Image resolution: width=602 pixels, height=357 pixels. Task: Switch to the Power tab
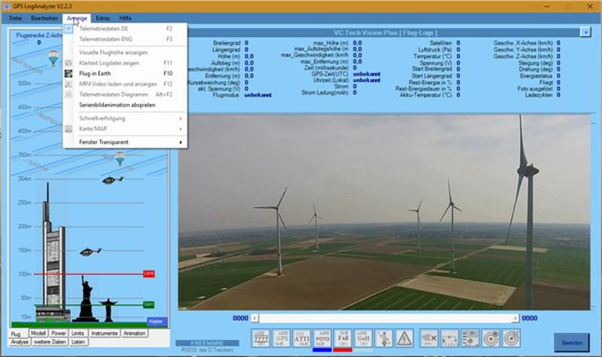59,333
